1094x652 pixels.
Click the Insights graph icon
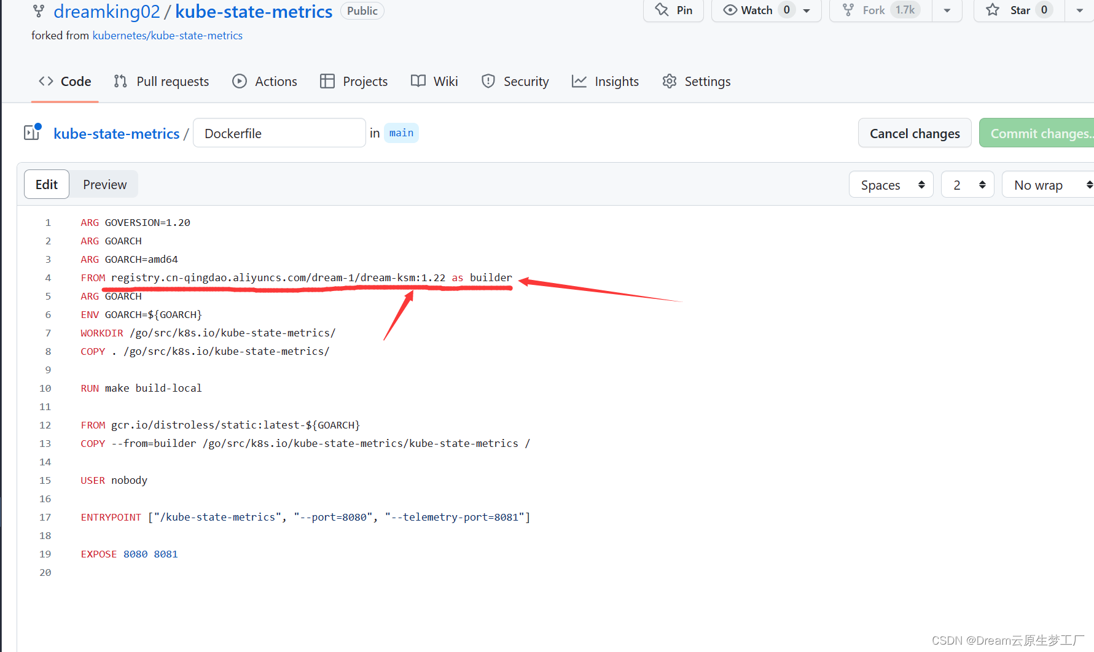coord(579,81)
